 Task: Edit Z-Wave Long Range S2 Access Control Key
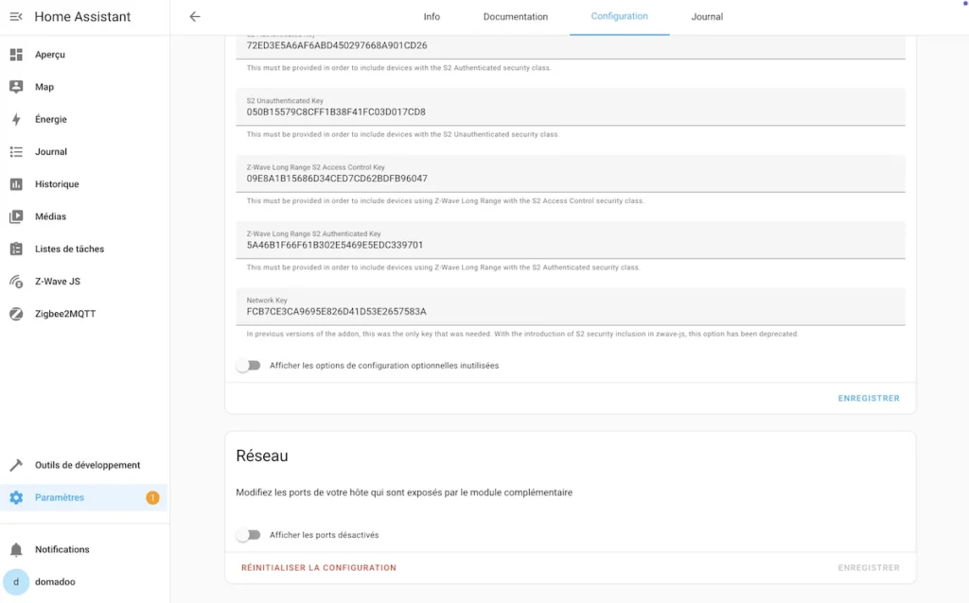[571, 173]
